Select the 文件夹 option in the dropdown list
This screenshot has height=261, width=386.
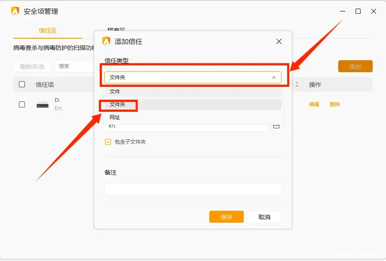(117, 104)
